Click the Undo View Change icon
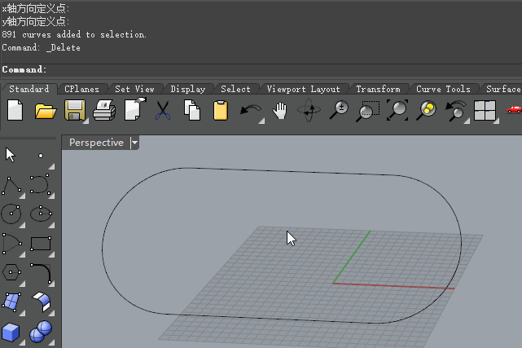Image resolution: width=522 pixels, height=348 pixels. (456, 111)
